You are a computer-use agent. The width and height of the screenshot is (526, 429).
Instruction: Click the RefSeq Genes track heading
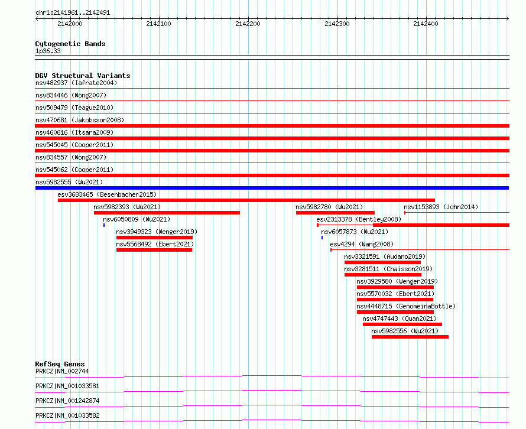(x=60, y=364)
